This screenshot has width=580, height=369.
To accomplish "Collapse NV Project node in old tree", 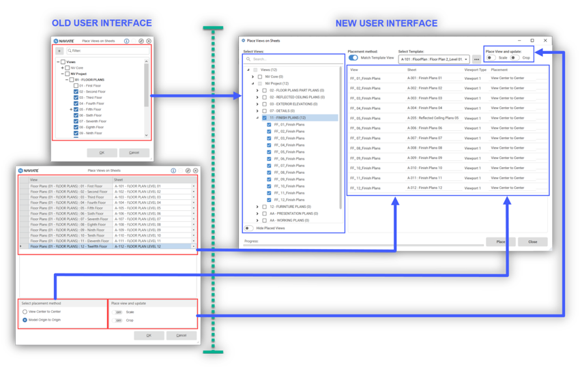I will click(62, 74).
